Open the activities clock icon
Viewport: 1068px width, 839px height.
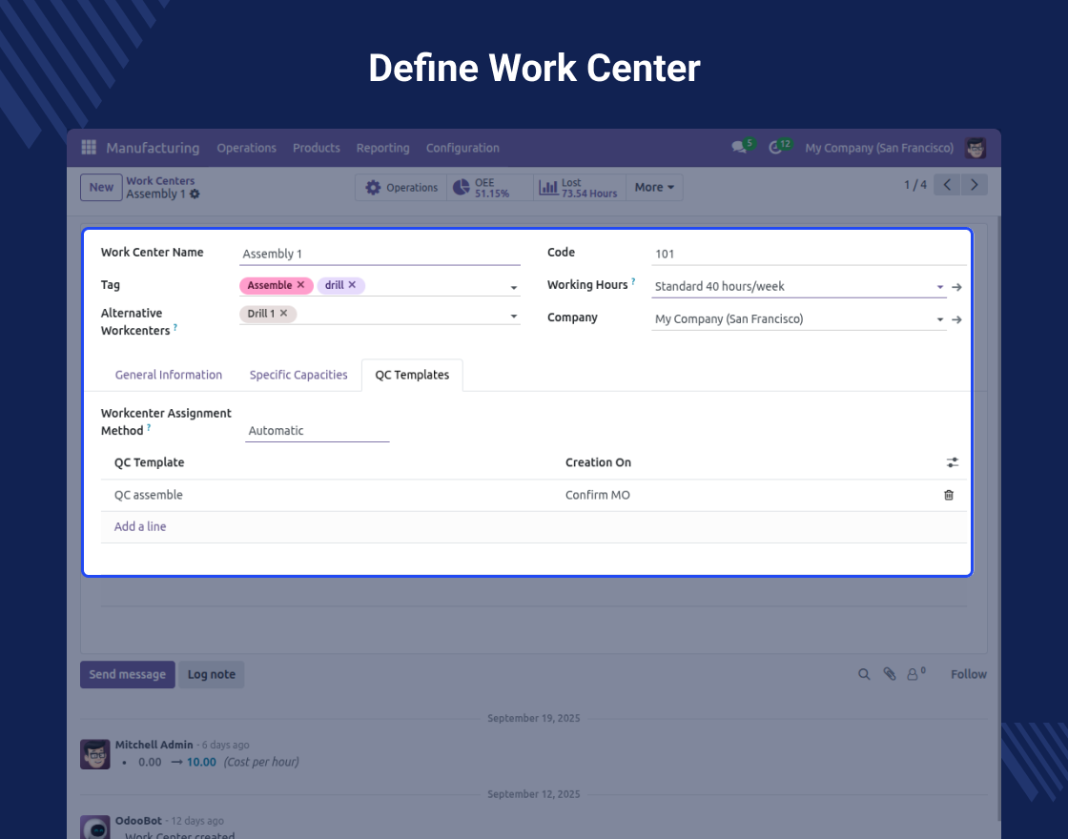pos(775,147)
